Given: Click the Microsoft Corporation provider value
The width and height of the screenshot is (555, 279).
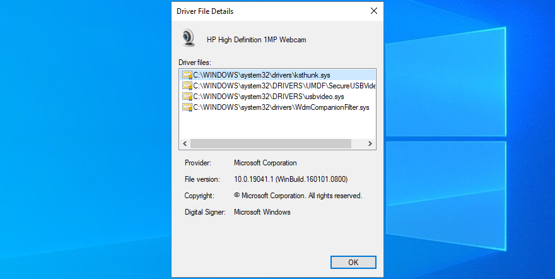Looking at the screenshot, I should (x=265, y=163).
